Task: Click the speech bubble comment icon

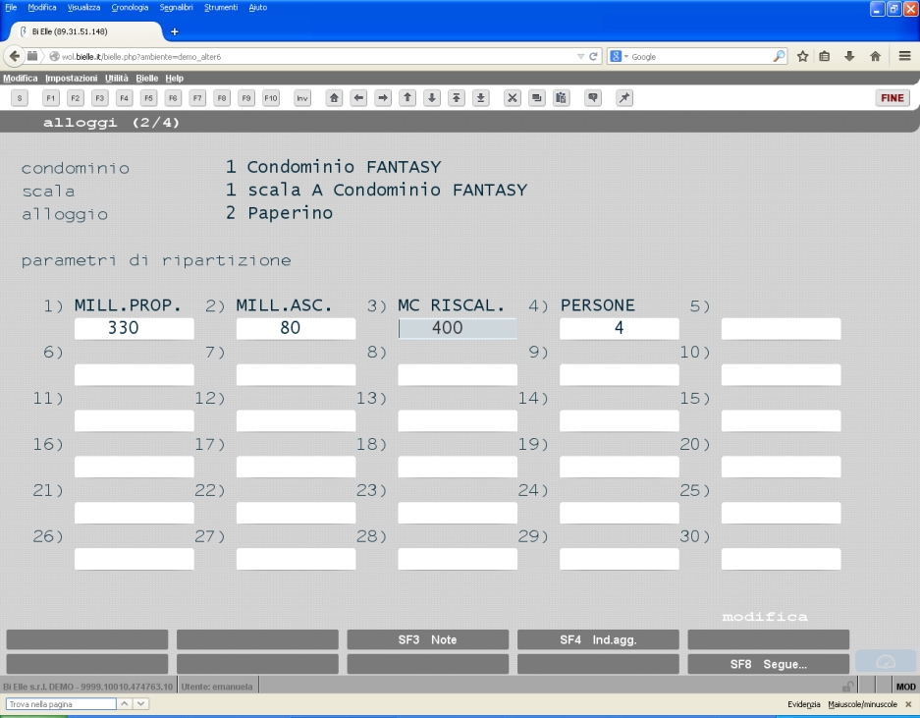Action: pyautogui.click(x=593, y=98)
